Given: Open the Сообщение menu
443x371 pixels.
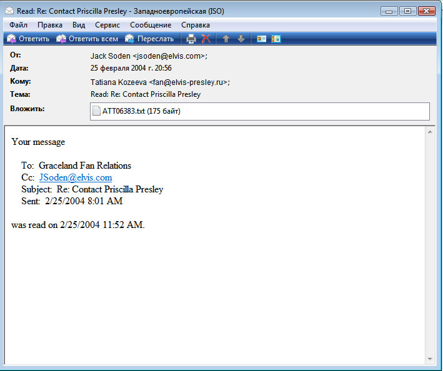Looking at the screenshot, I should coord(151,25).
